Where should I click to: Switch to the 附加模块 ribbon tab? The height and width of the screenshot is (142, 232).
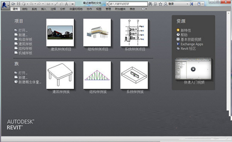click(120, 9)
